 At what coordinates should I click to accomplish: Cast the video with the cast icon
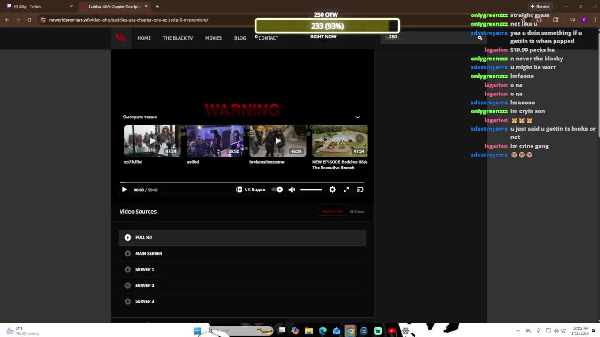[360, 190]
